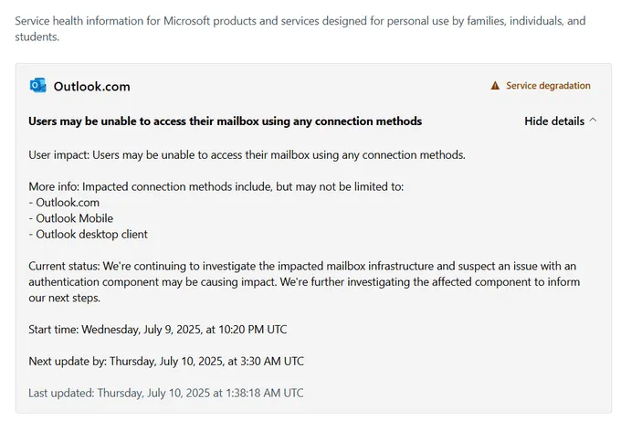
Task: Click the Hide details link
Action: tap(554, 121)
